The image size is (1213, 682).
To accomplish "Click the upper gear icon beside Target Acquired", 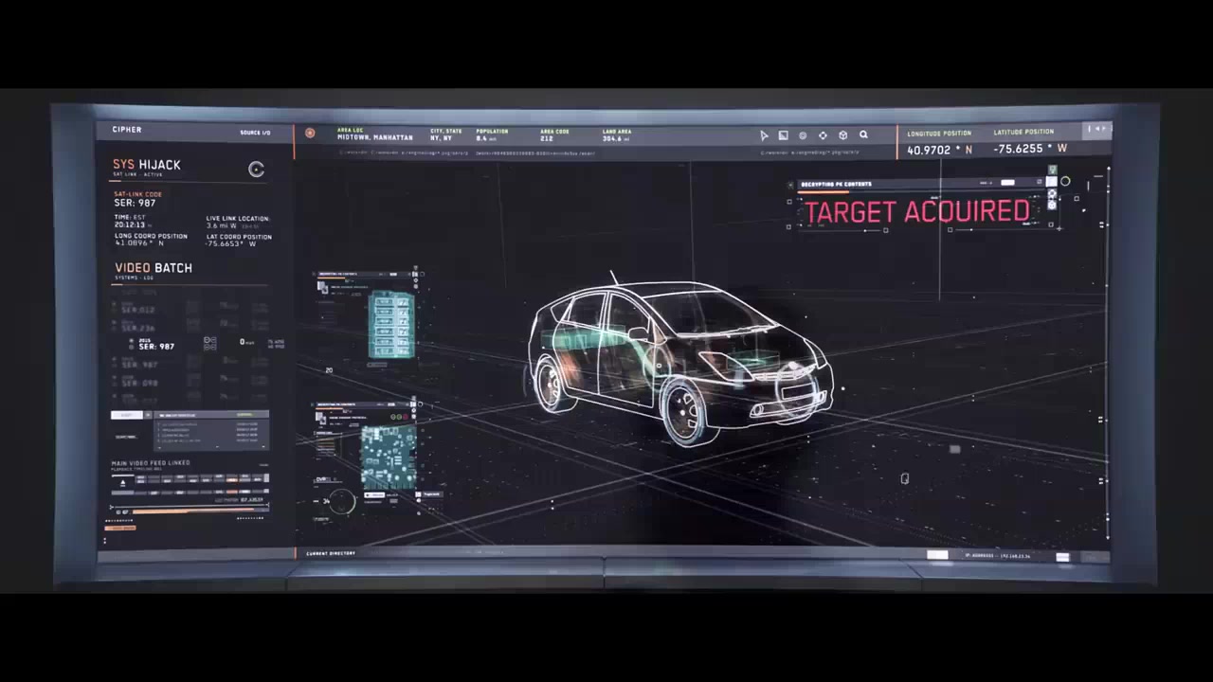I will pyautogui.click(x=1052, y=194).
